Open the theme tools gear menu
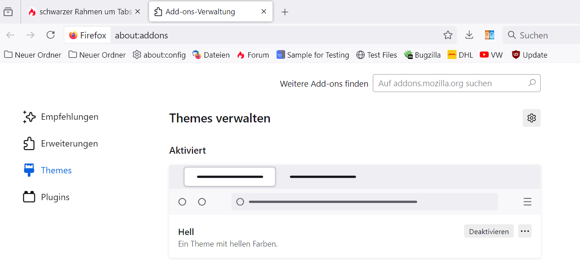This screenshot has width=580, height=260. (x=531, y=118)
